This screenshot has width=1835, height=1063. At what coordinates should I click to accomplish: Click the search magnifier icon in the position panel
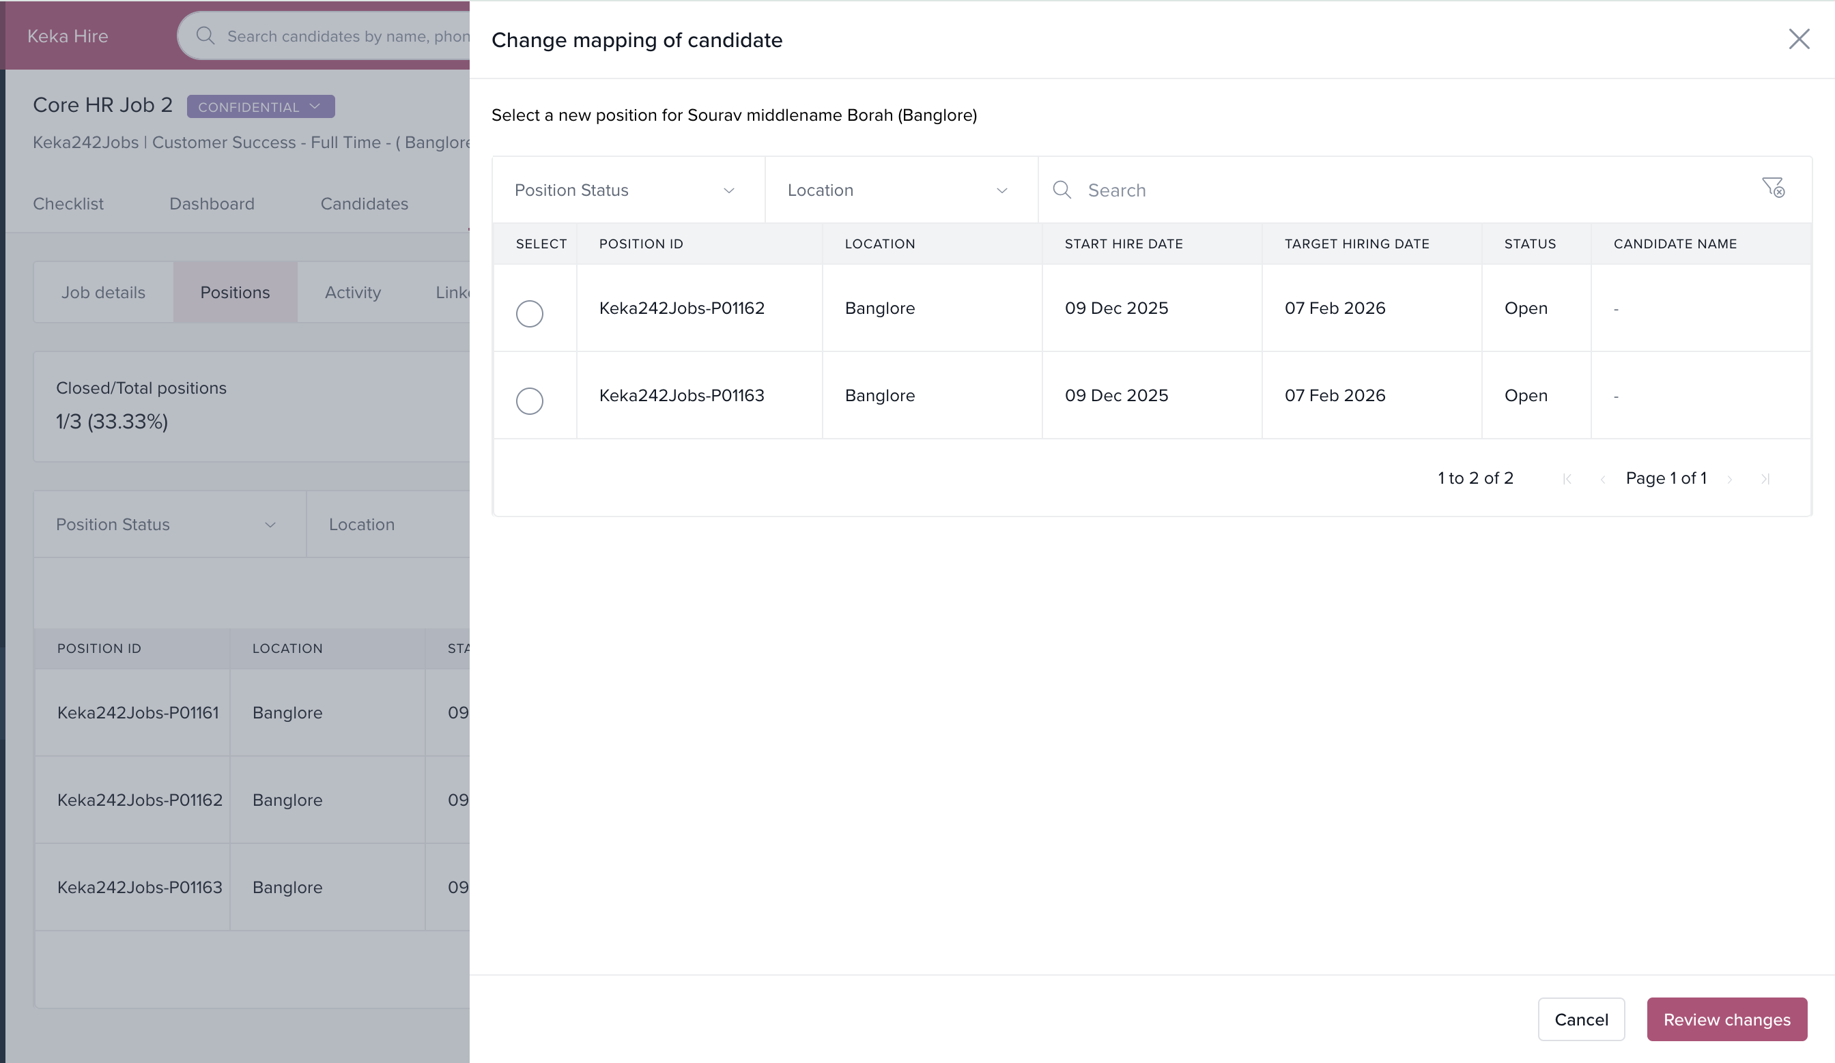(x=1062, y=190)
